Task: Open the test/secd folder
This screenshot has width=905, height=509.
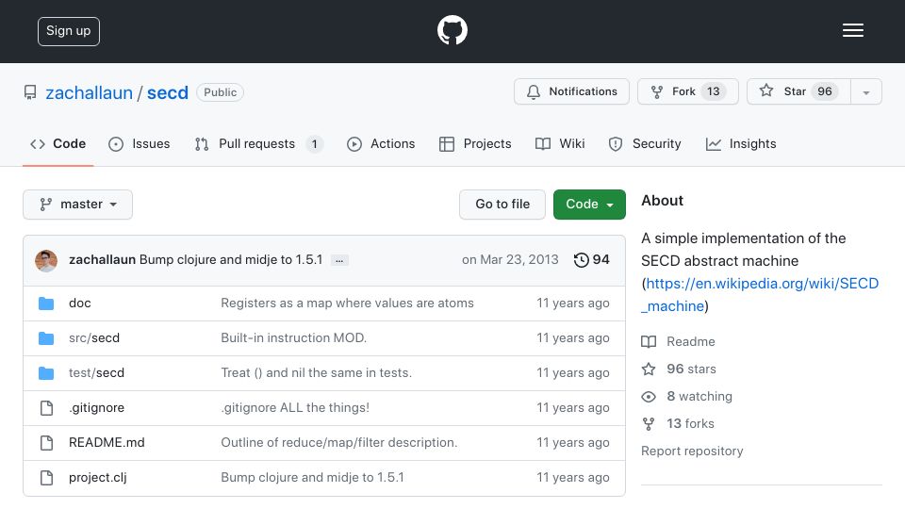Action: [96, 373]
